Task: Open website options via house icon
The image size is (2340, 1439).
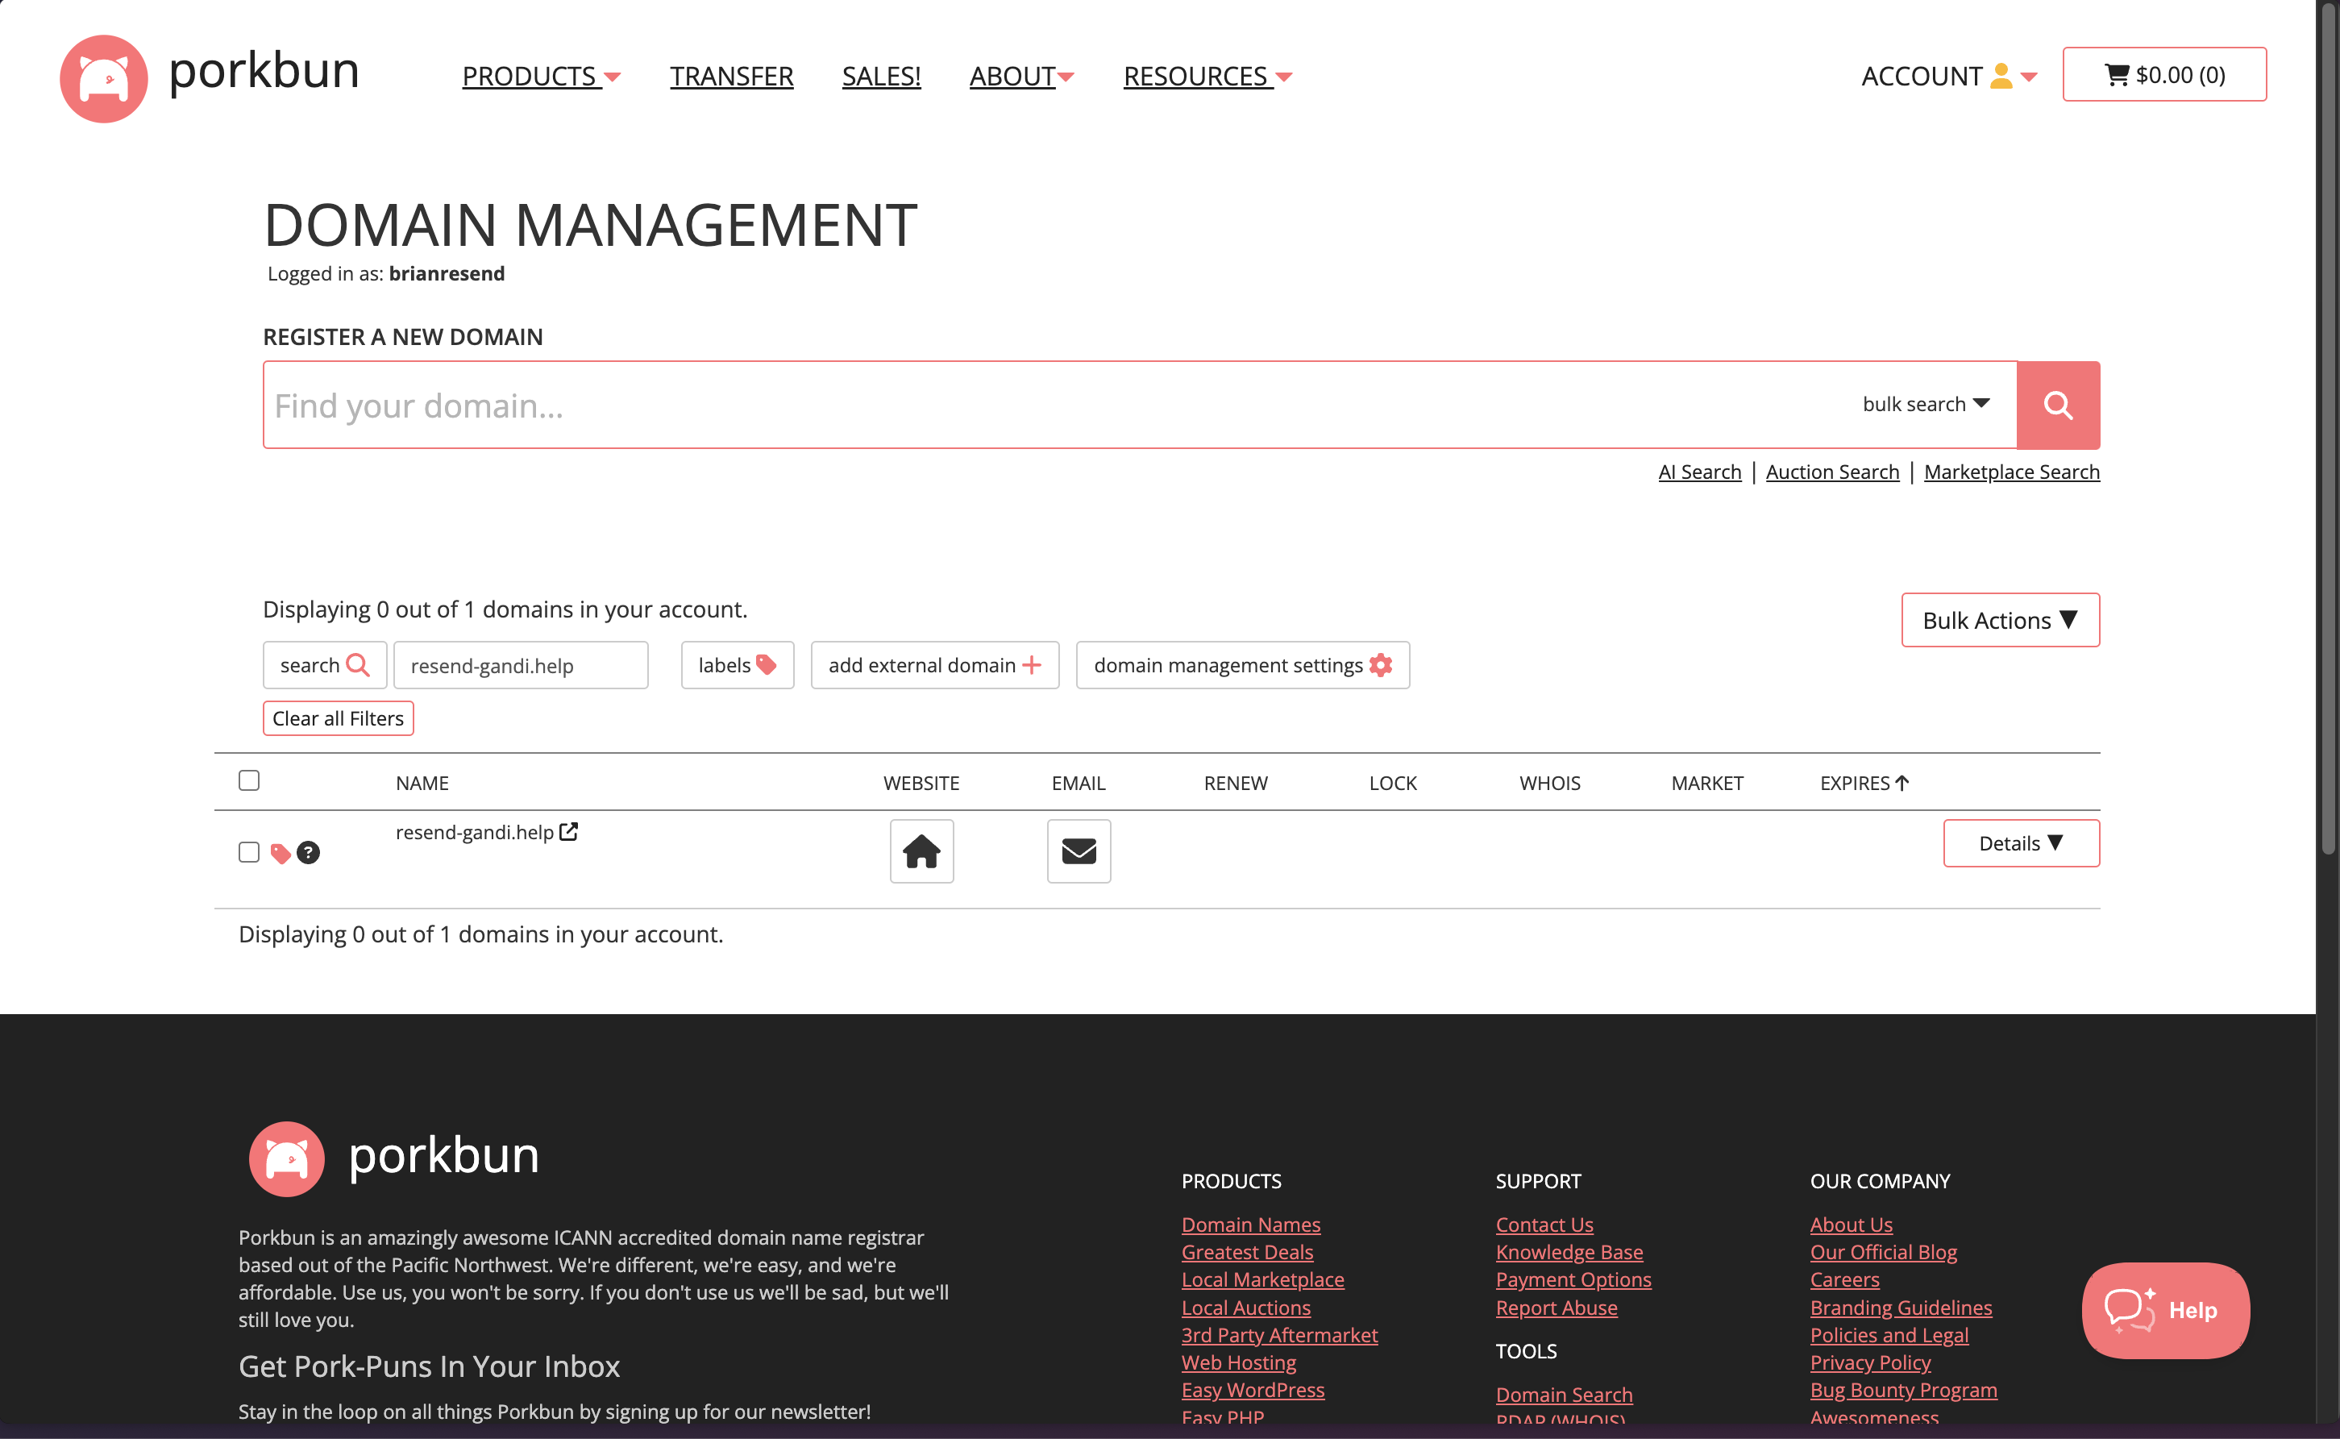Action: (x=921, y=851)
